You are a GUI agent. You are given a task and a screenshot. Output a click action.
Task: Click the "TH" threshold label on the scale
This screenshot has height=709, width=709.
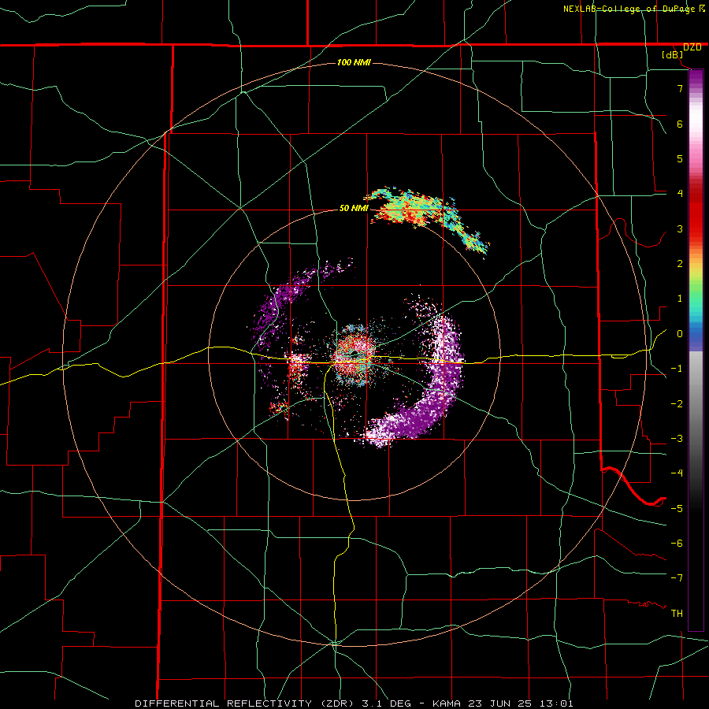point(677,614)
